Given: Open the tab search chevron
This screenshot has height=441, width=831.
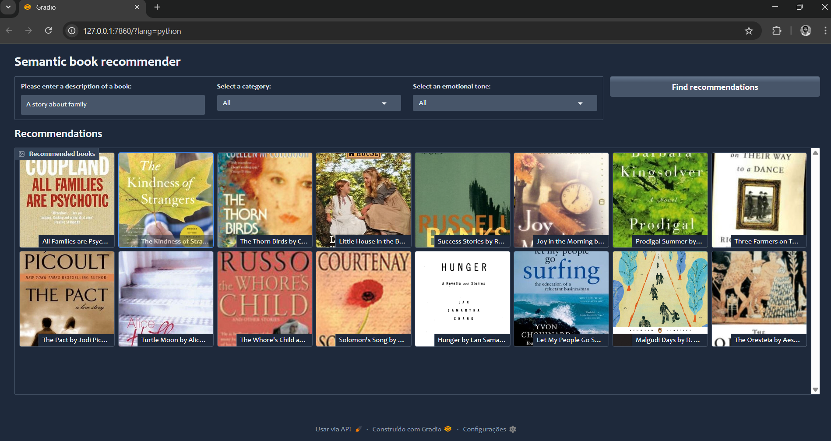Looking at the screenshot, I should point(8,7).
